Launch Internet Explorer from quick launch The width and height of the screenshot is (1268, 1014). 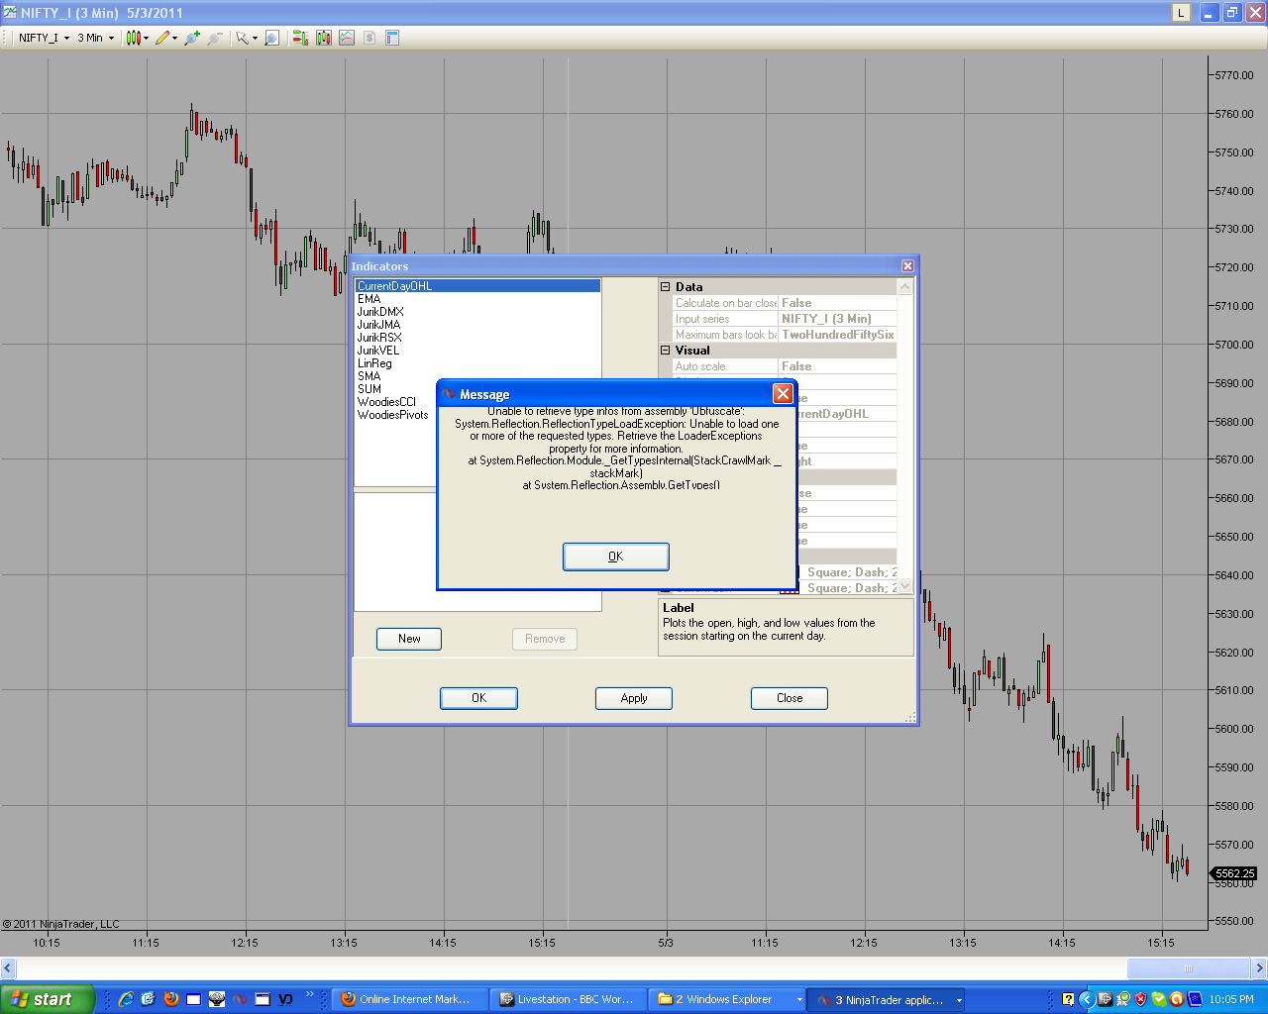(x=126, y=999)
